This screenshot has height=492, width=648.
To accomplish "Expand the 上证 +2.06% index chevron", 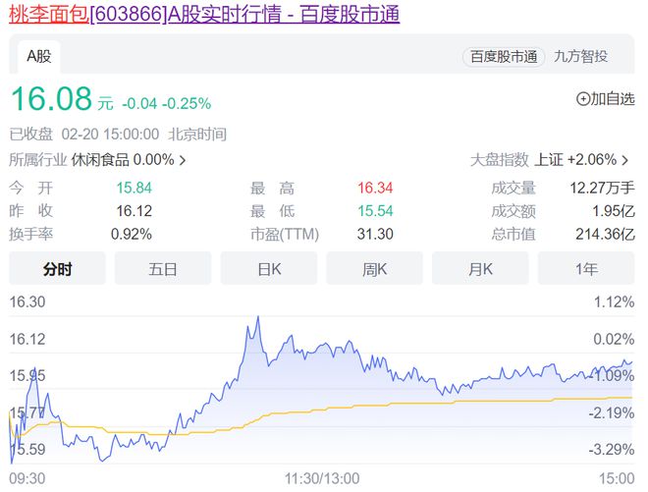I will (625, 160).
